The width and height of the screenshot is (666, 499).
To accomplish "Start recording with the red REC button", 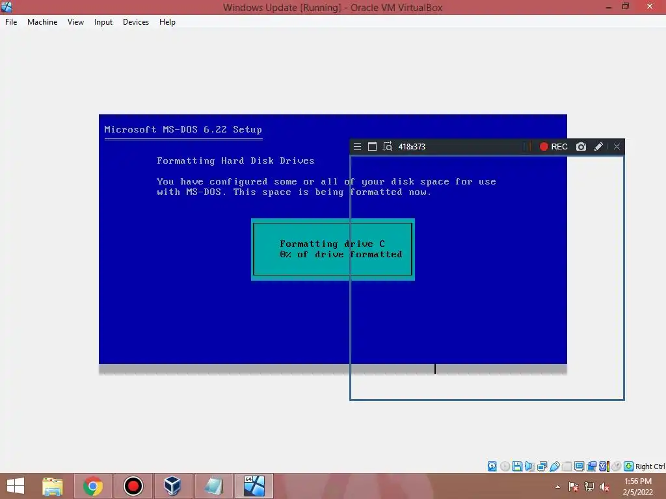I will pos(553,146).
